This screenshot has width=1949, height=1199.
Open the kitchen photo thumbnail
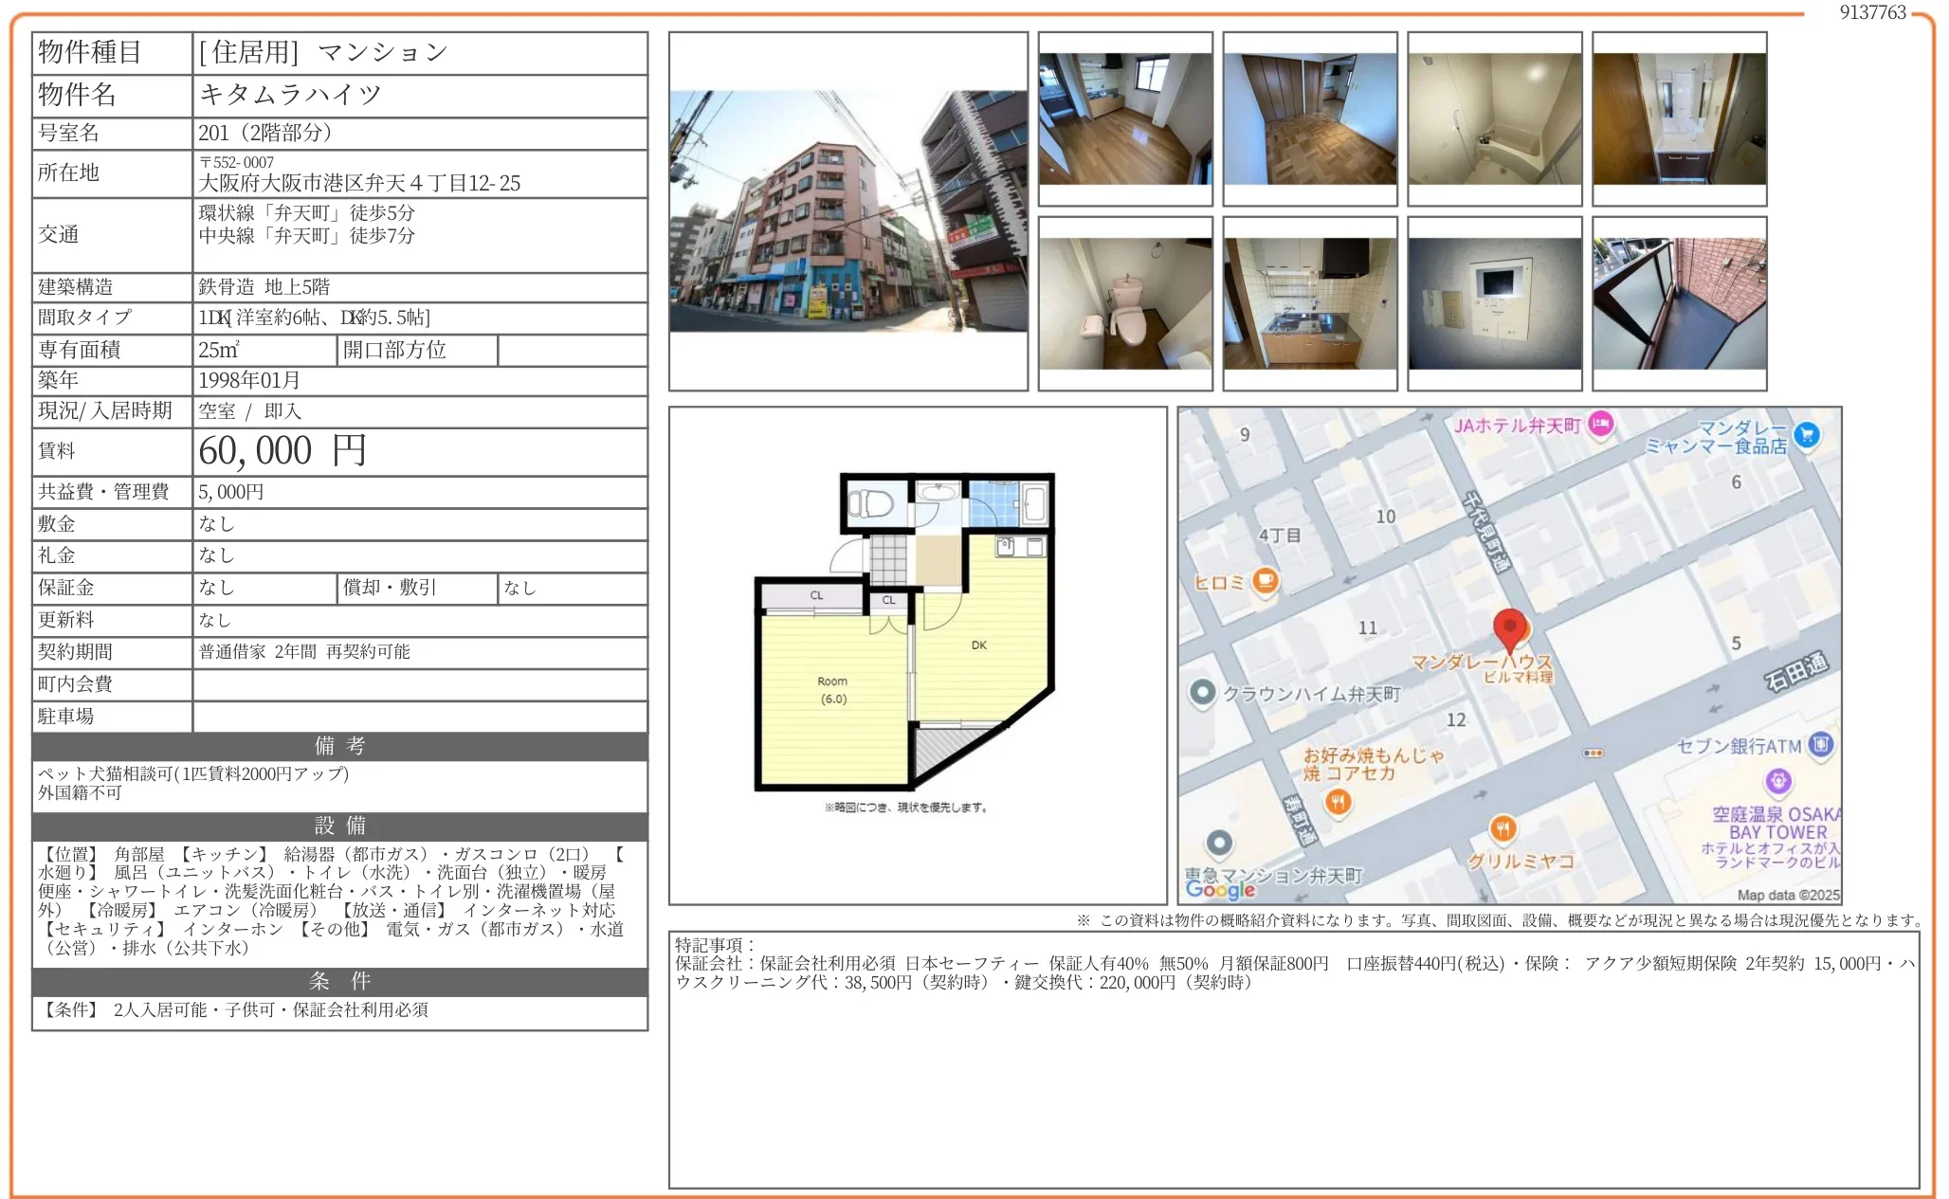point(1309,303)
